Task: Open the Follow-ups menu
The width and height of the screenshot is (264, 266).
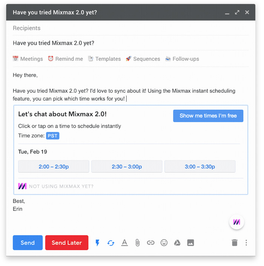Action: [x=182, y=59]
